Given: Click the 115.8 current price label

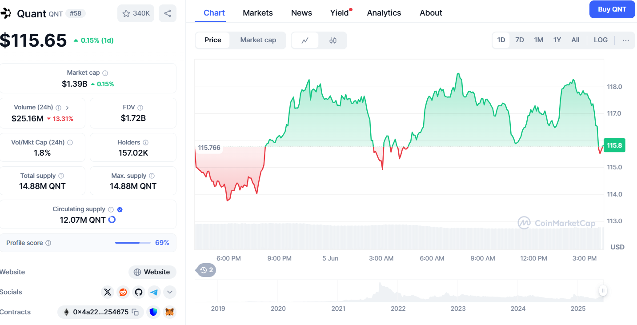Looking at the screenshot, I should (614, 145).
